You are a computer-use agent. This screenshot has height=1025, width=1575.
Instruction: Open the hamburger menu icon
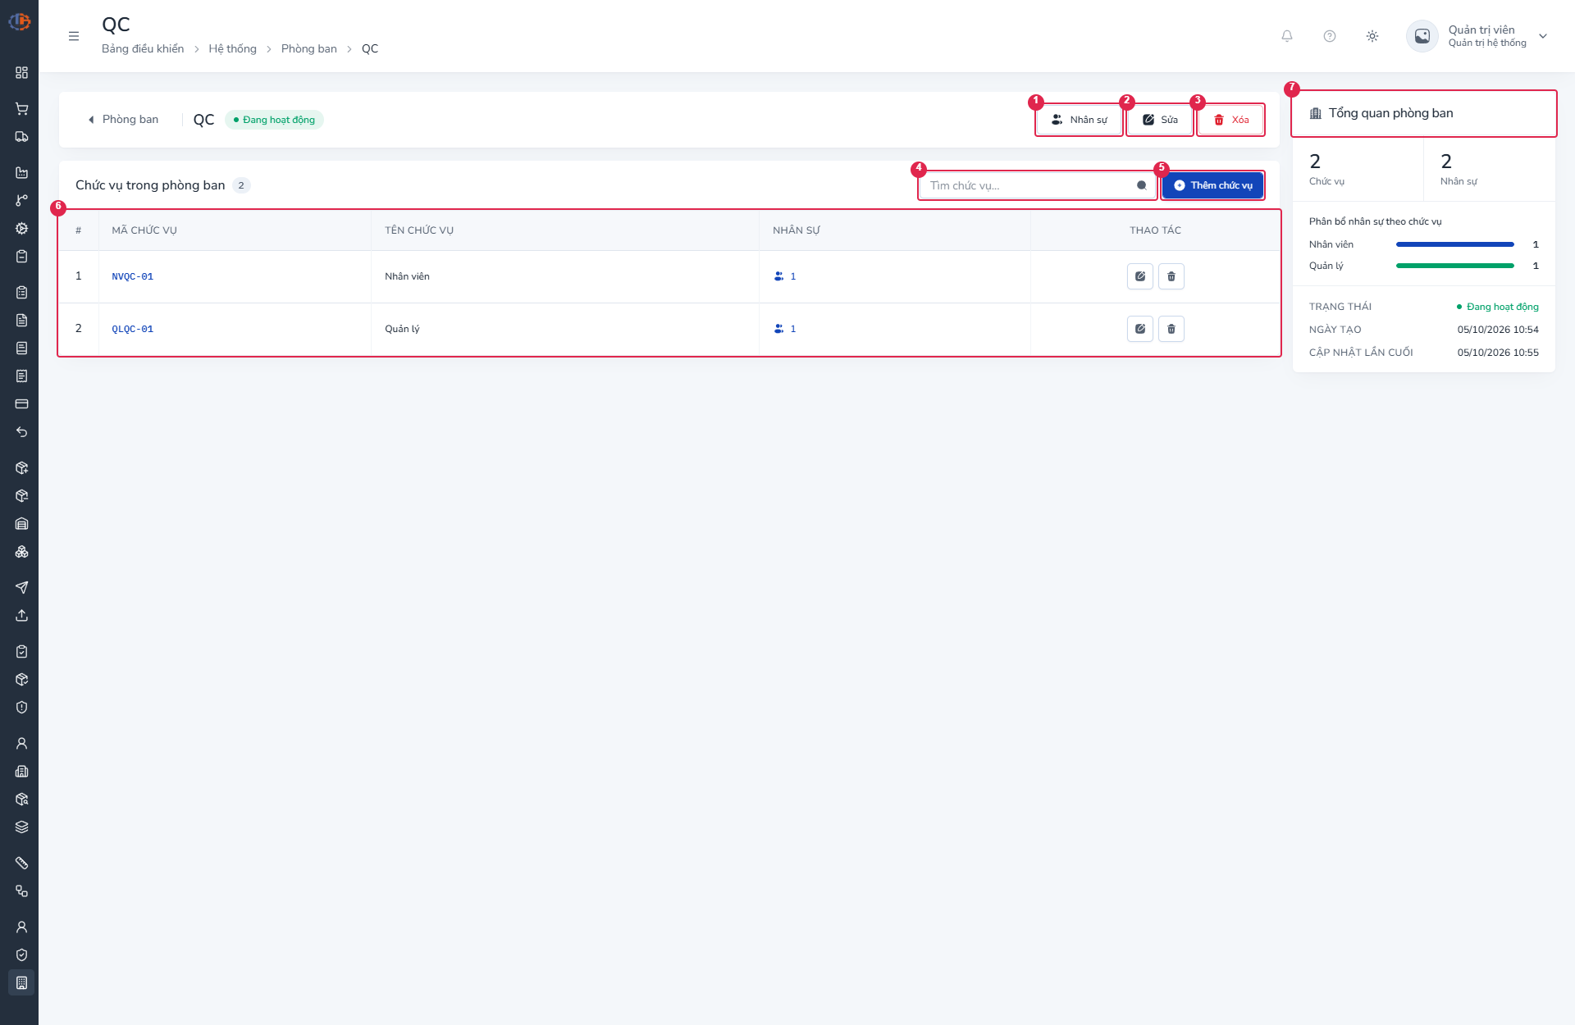pyautogui.click(x=74, y=36)
